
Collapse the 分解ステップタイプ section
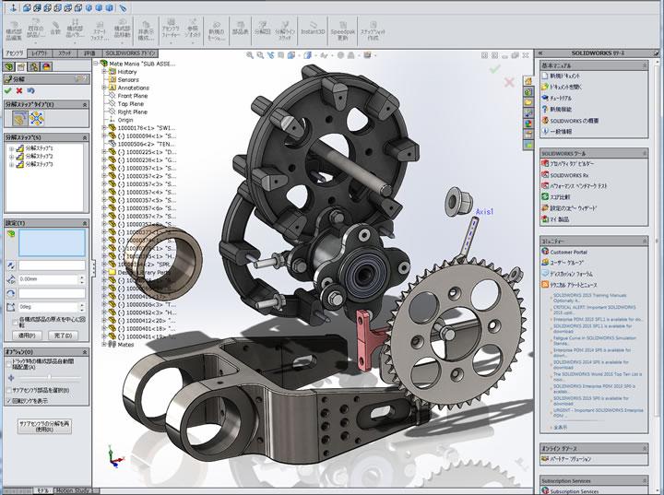[85, 104]
